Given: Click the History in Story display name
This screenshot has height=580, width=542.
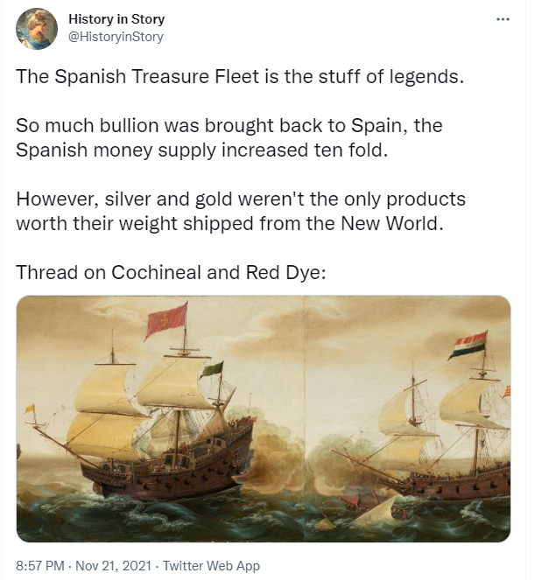Looking at the screenshot, I should click(x=116, y=19).
